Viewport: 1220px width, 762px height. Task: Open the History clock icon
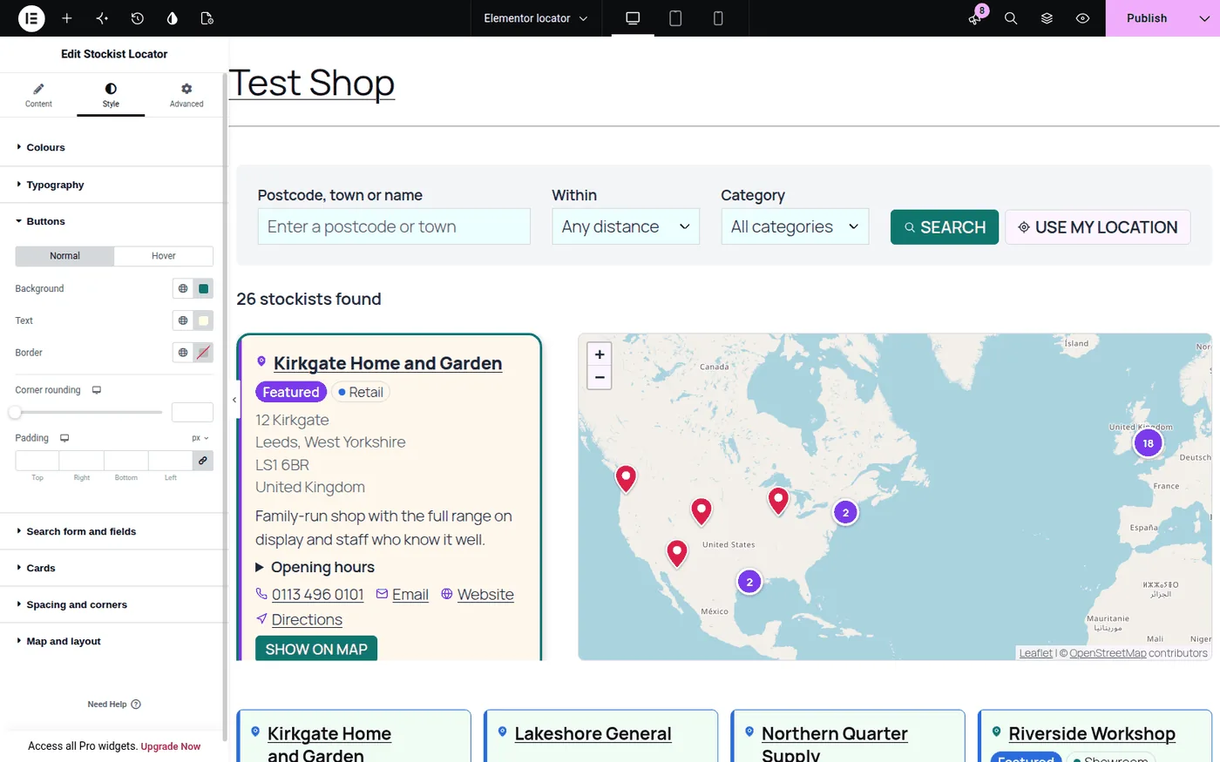point(137,18)
